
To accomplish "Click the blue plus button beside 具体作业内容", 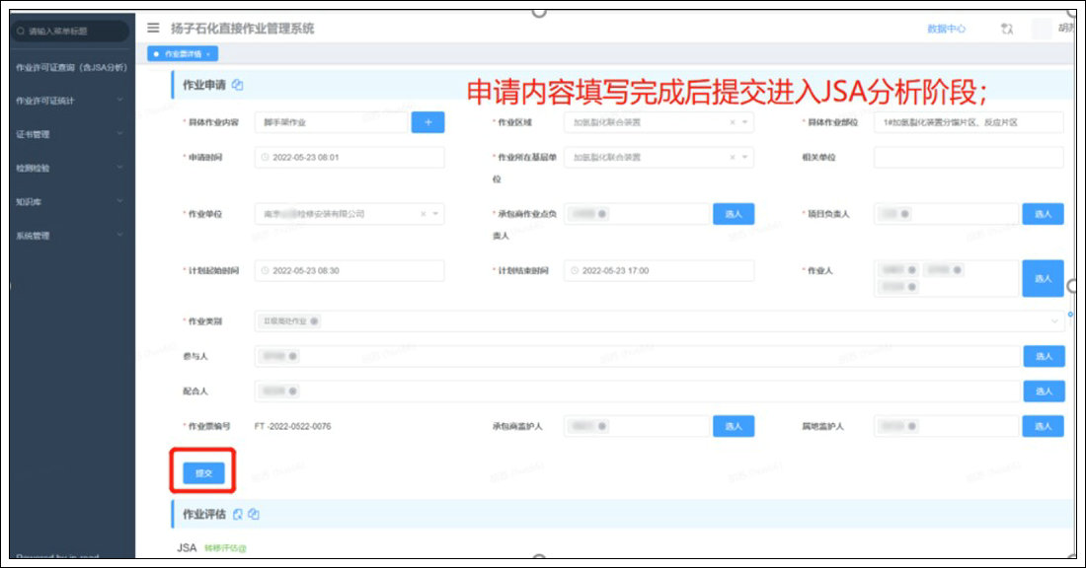I will coord(427,122).
